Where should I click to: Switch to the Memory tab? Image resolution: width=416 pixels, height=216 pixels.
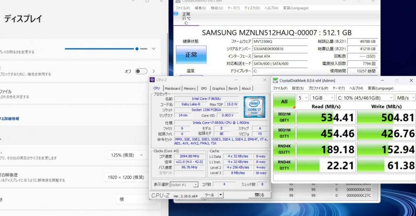[x=190, y=88]
